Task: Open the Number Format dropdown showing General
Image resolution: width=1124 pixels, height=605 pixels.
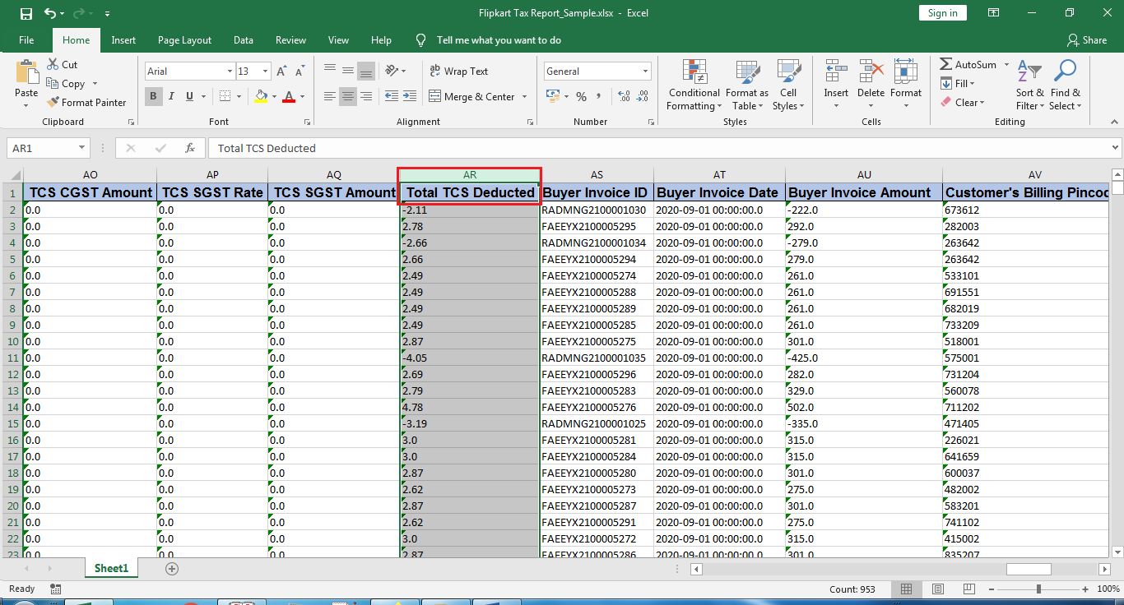Action: (x=643, y=71)
